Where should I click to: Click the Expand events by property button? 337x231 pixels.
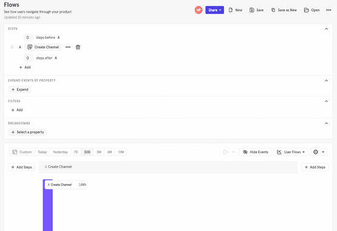click(x=20, y=89)
